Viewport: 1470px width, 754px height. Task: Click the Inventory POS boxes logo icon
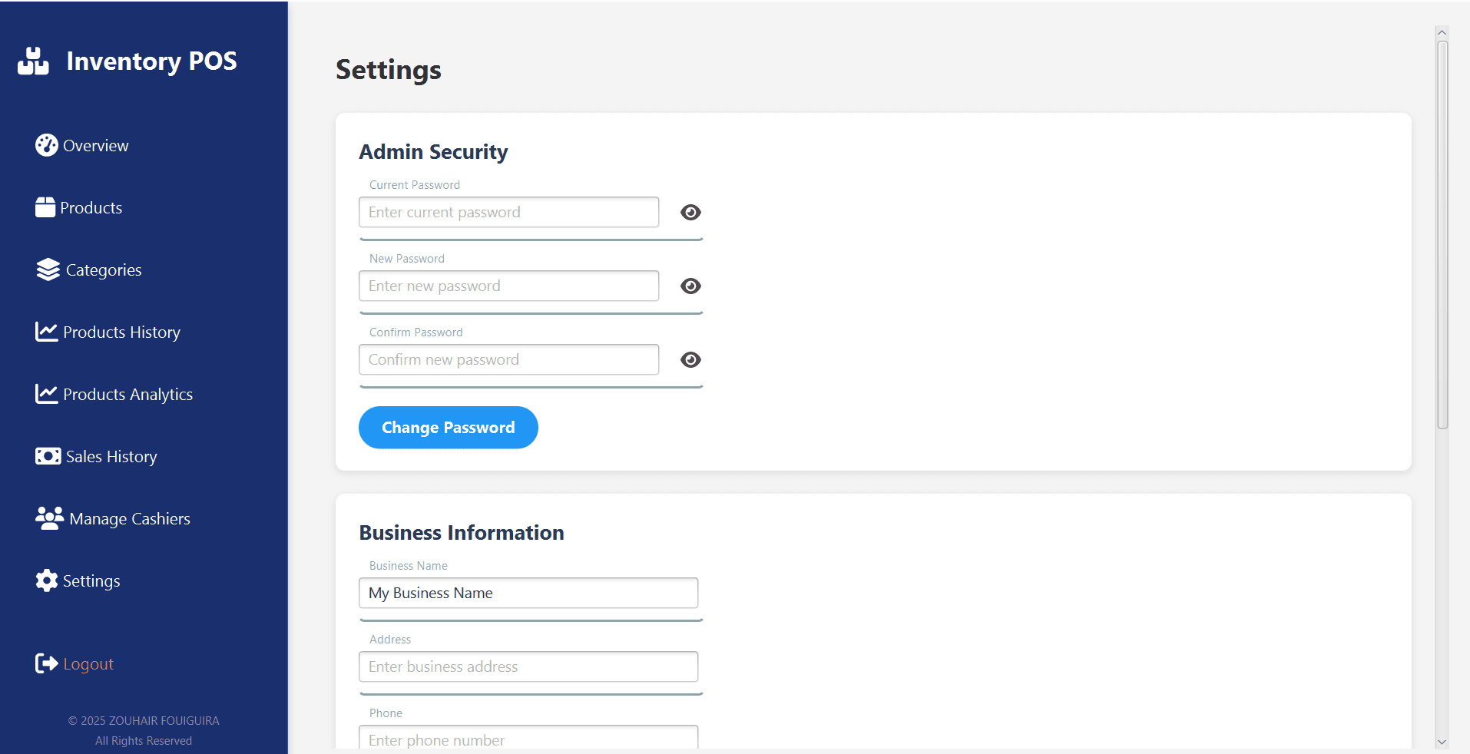(33, 61)
